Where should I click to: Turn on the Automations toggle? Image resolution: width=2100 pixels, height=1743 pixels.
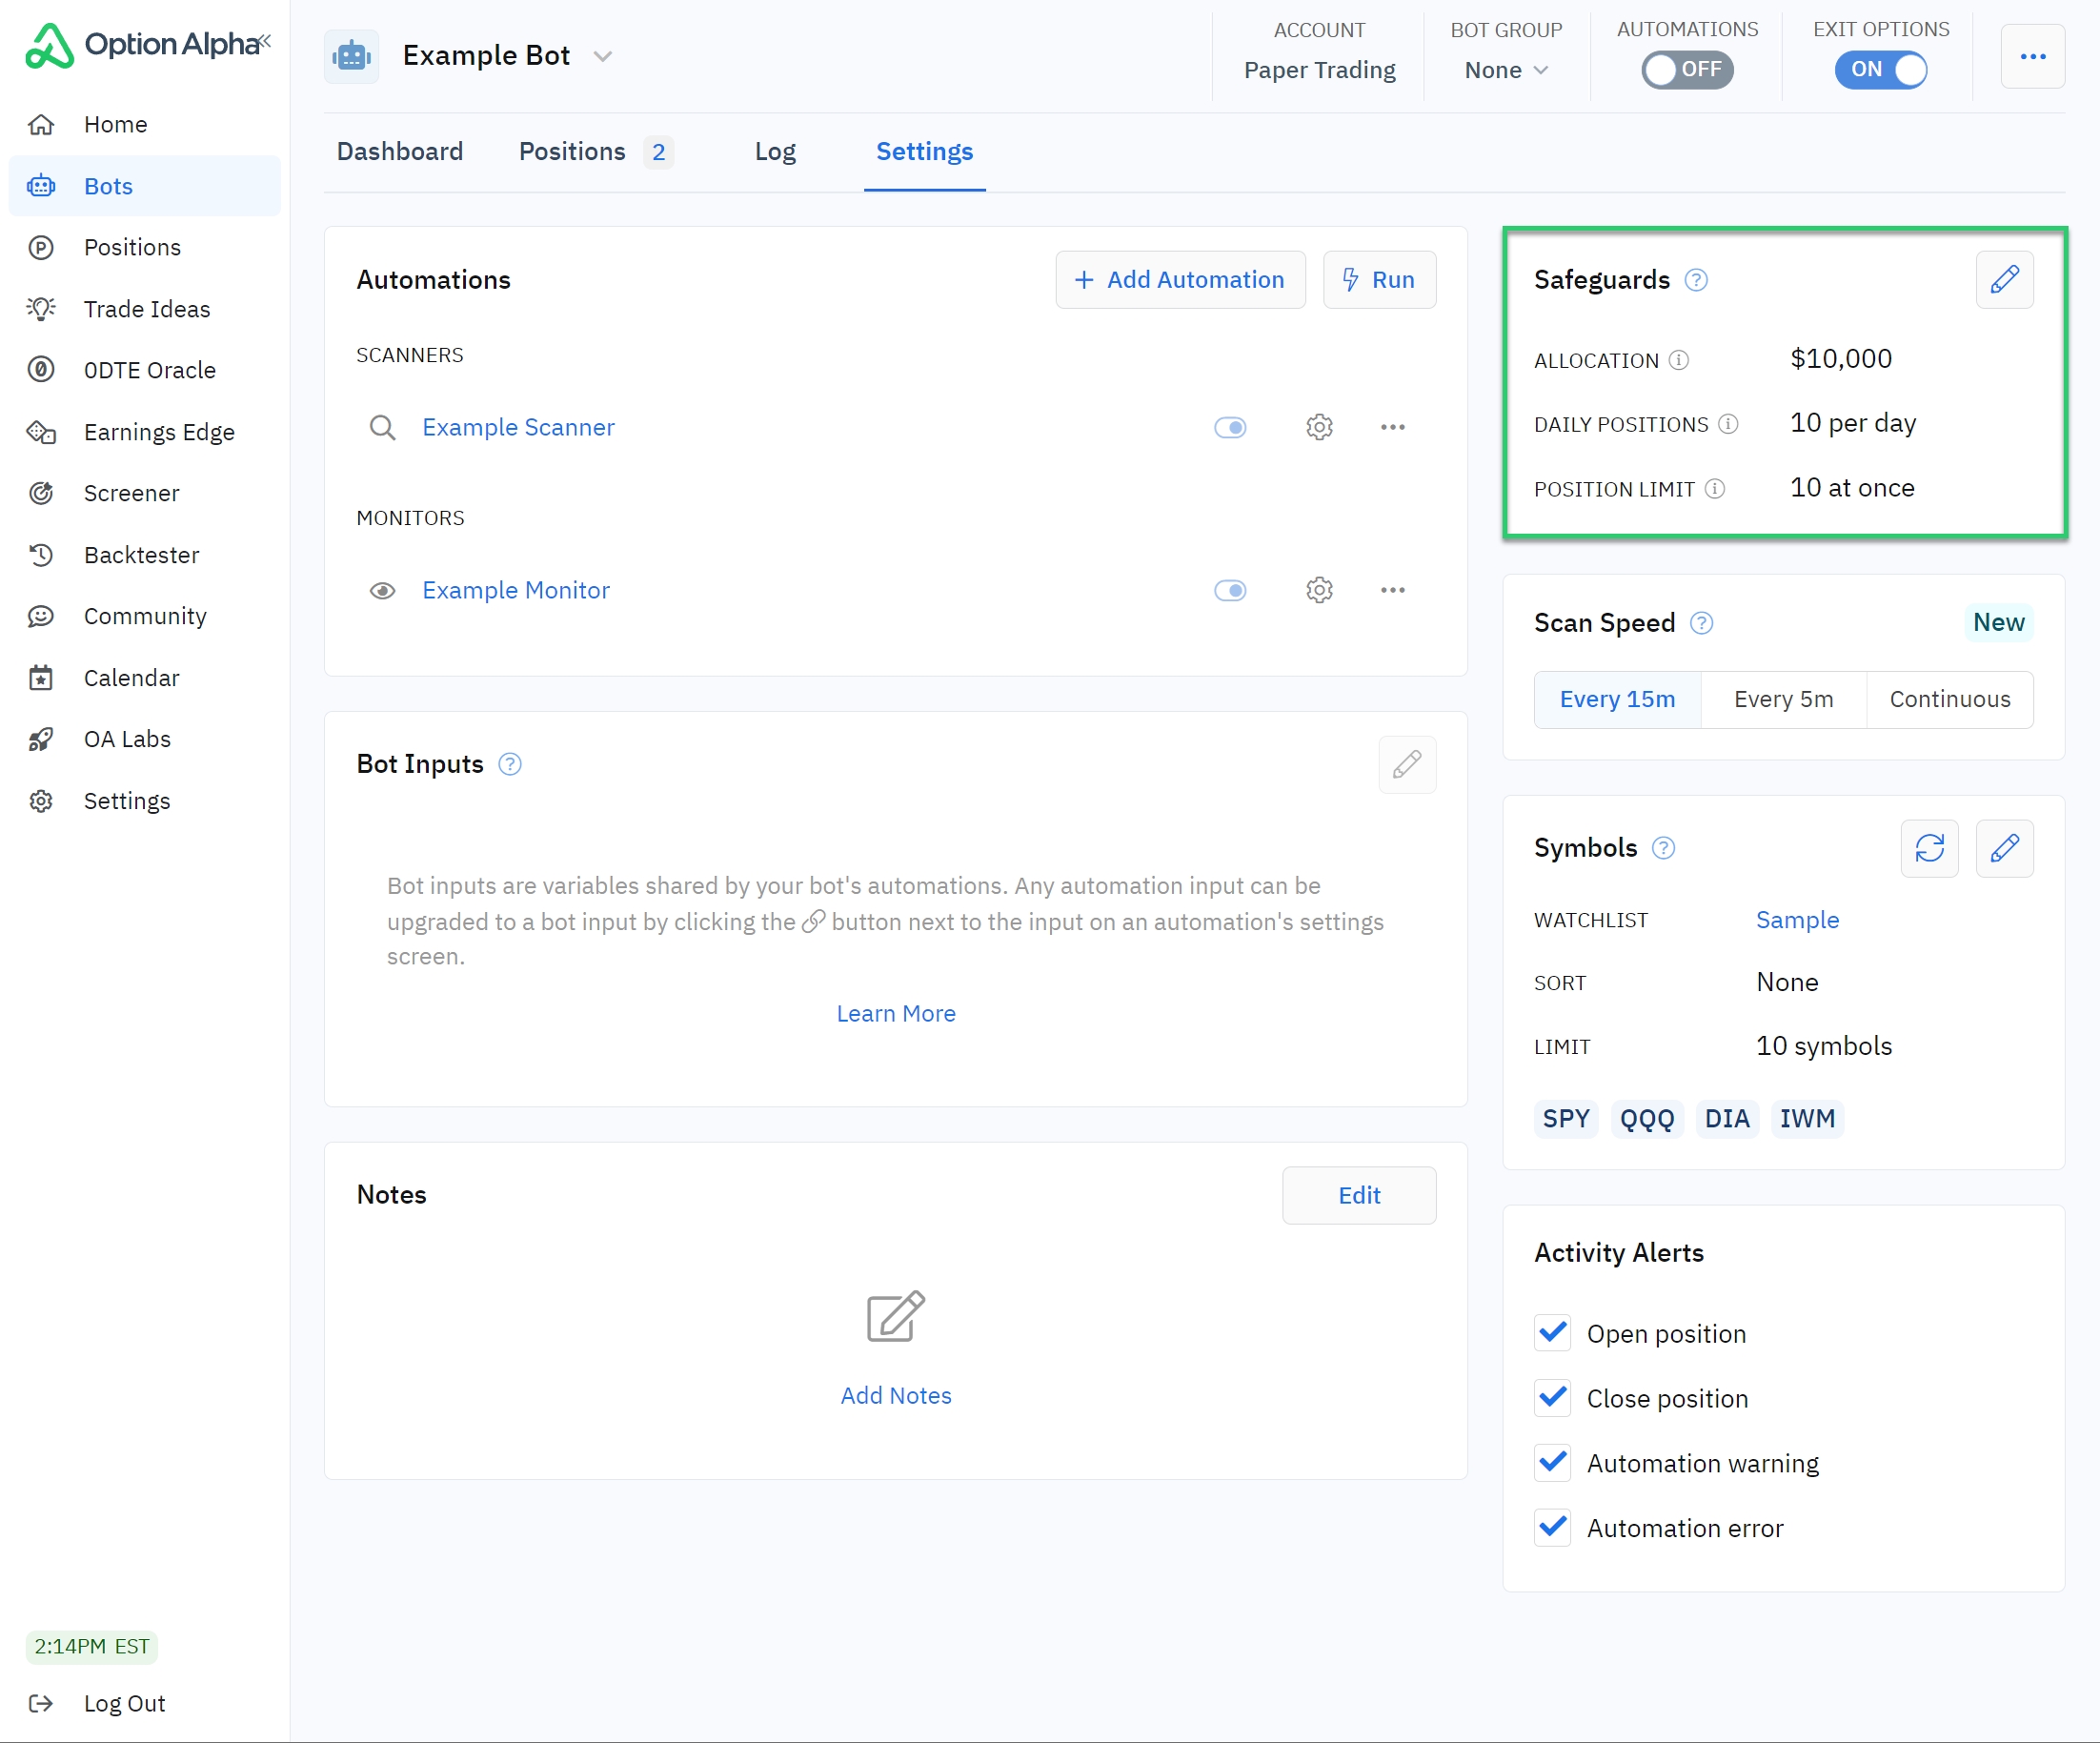[1686, 70]
